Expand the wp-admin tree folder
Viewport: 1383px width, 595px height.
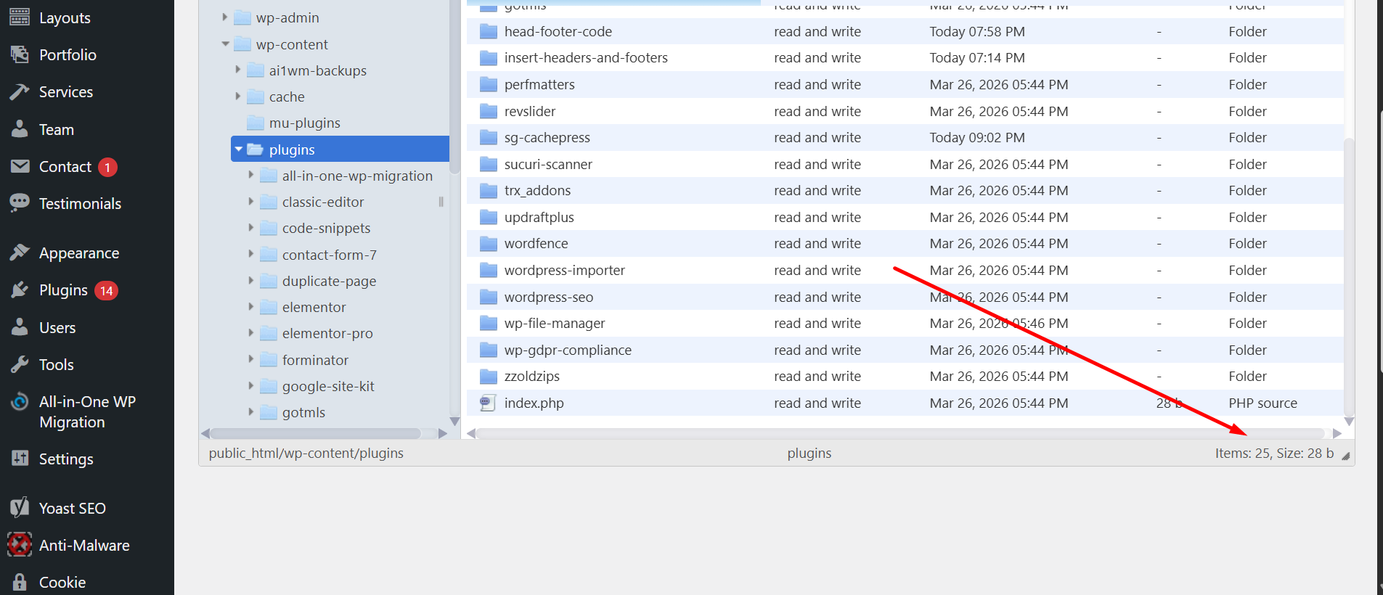[224, 17]
